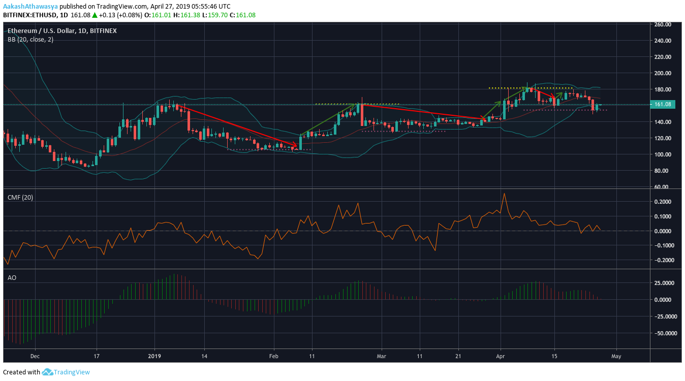Click the green uptrend arrow in mid-February

(x=329, y=120)
